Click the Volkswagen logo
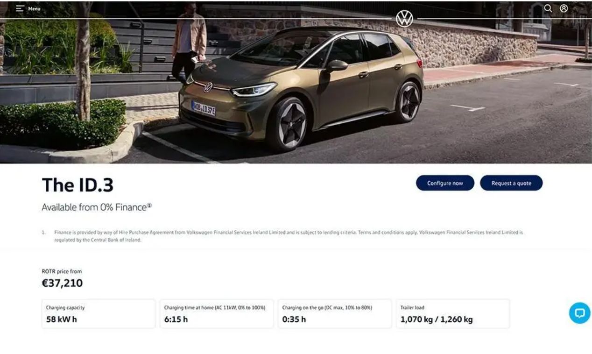The image size is (592, 354). tap(404, 19)
